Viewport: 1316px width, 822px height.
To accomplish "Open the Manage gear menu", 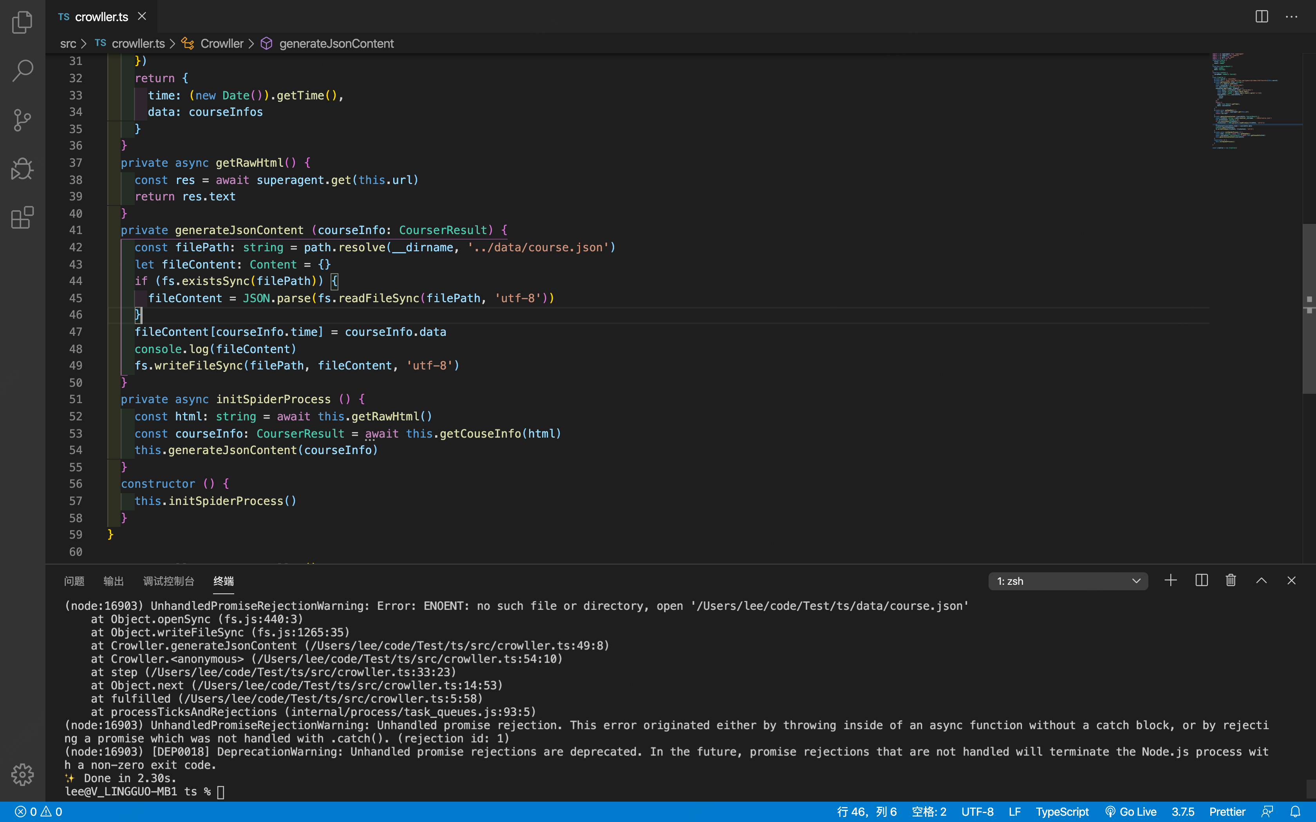I will point(22,774).
